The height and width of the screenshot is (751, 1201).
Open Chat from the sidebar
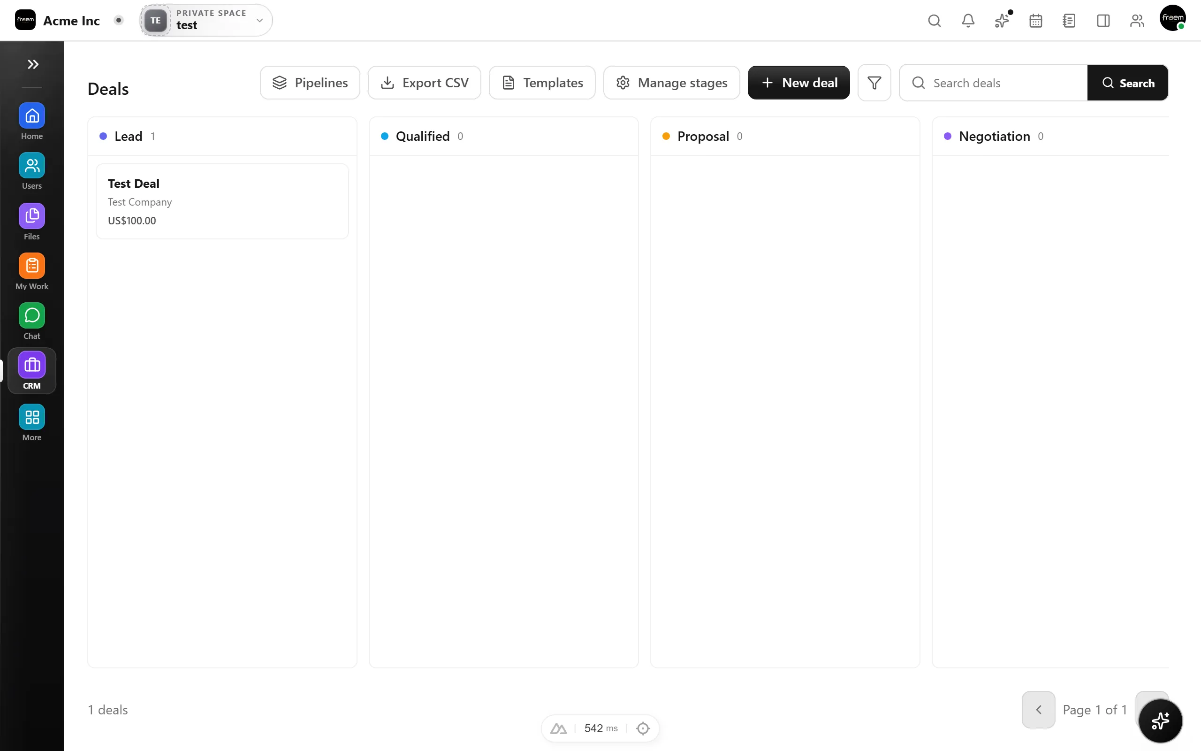[x=32, y=322]
